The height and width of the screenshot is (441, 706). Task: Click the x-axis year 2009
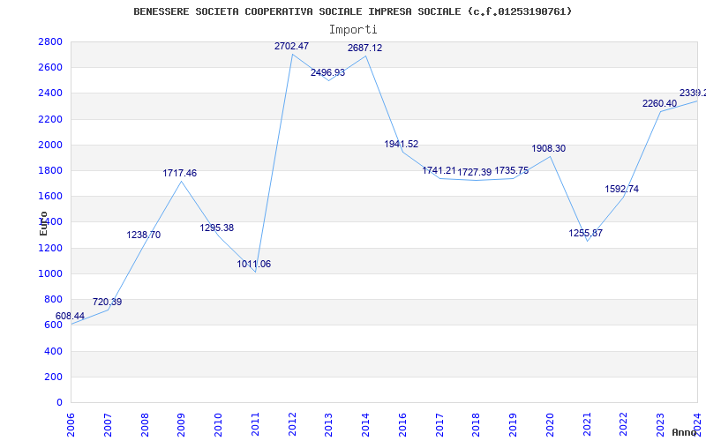pyautogui.click(x=182, y=424)
